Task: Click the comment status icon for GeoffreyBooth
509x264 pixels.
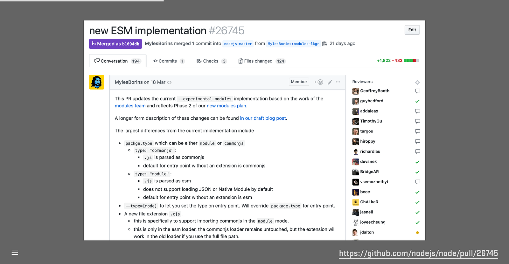Action: pos(418,91)
